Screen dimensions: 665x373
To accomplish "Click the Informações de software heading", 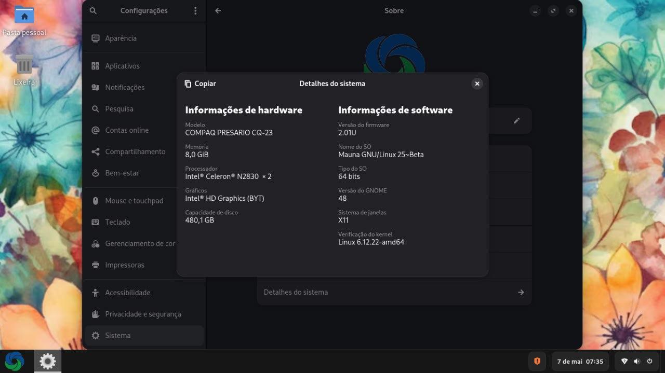I will point(395,110).
